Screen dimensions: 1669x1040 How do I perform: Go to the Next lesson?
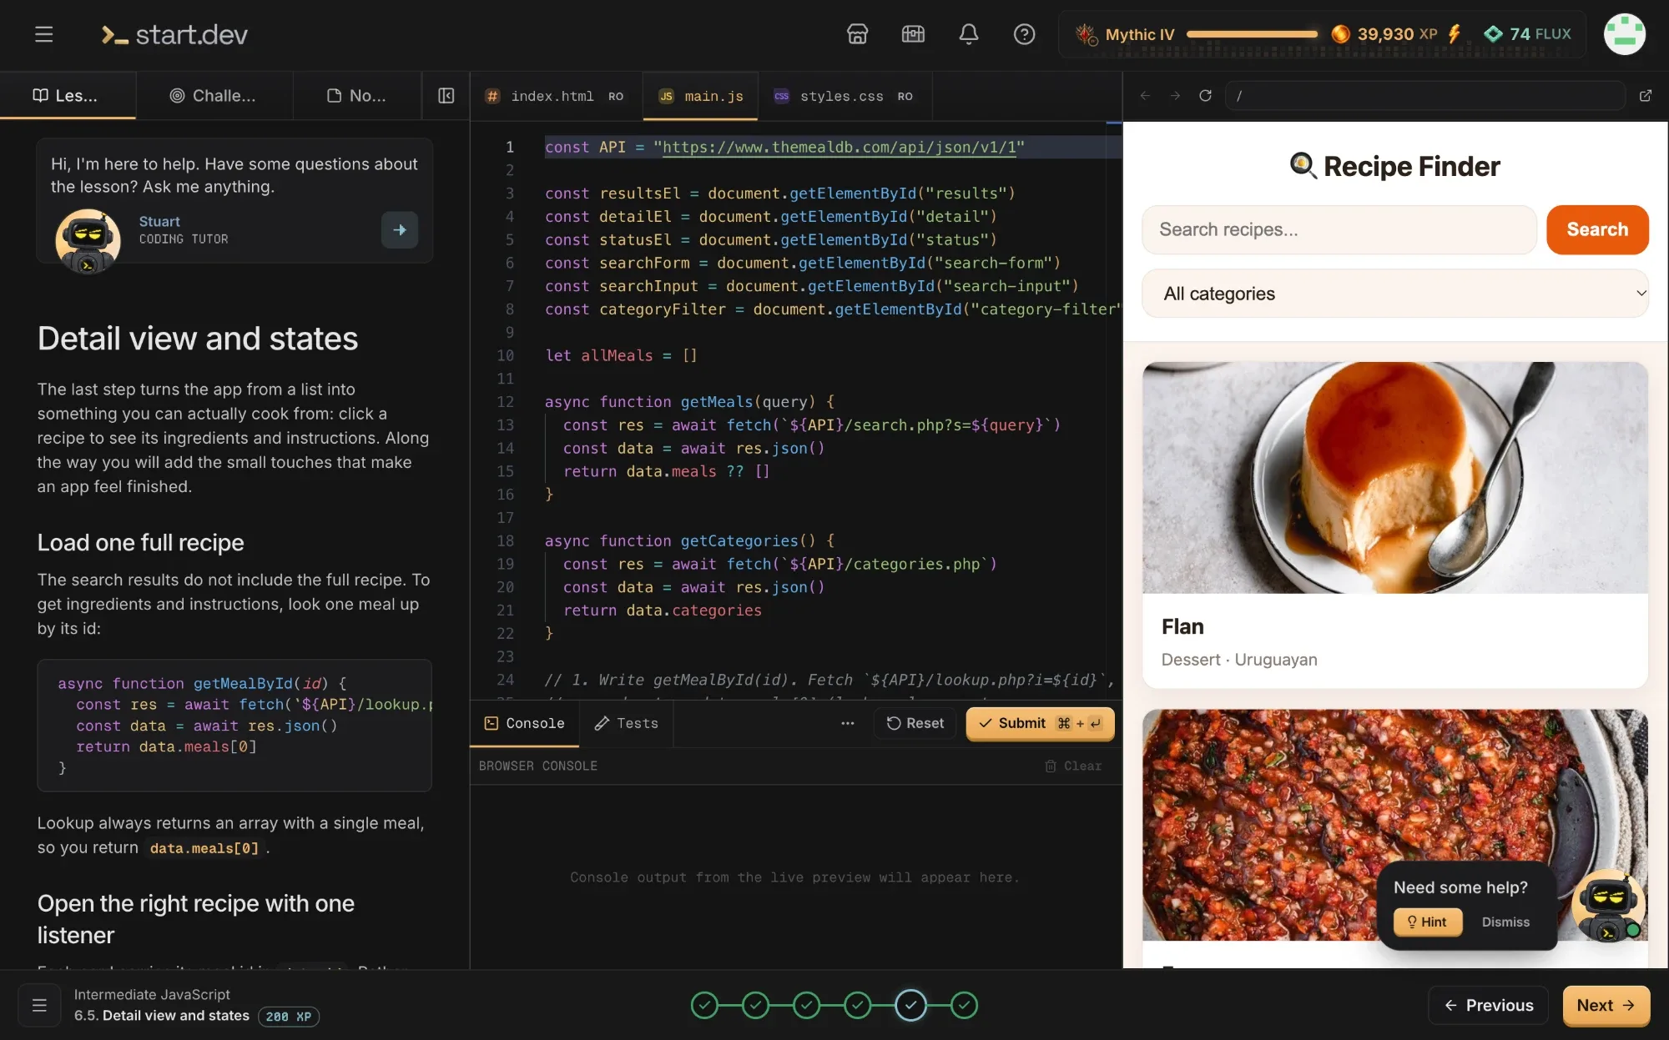[x=1606, y=1005]
